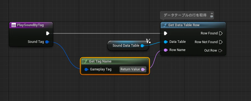
Task: Click the Row Name input pin
Action: tap(166, 50)
